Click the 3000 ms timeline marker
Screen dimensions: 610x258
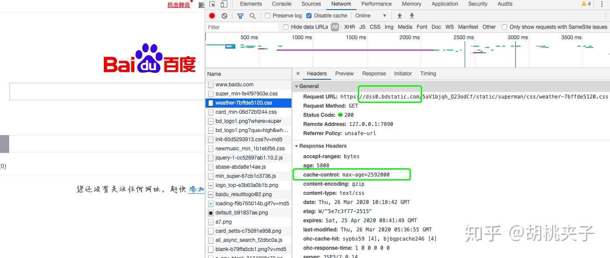(517, 37)
